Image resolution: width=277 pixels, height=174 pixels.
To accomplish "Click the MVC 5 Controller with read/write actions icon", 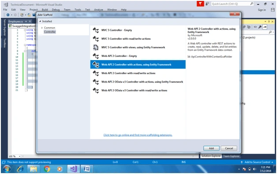I will point(96,39).
